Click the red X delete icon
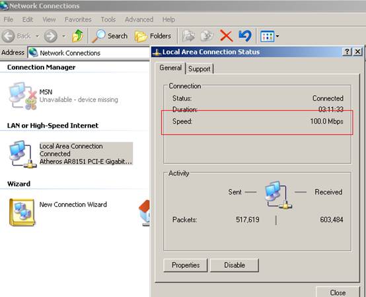 226,36
